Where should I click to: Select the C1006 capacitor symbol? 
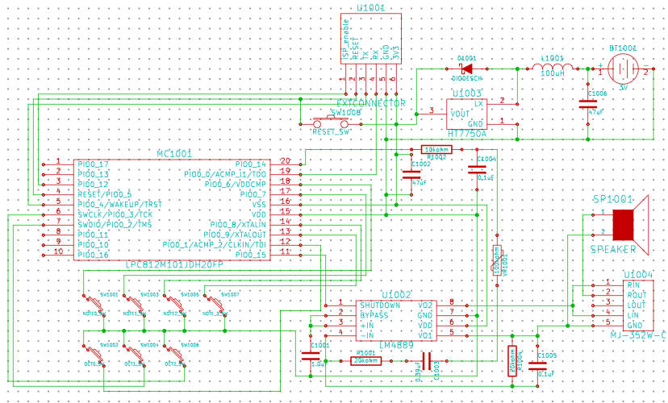pyautogui.click(x=587, y=103)
